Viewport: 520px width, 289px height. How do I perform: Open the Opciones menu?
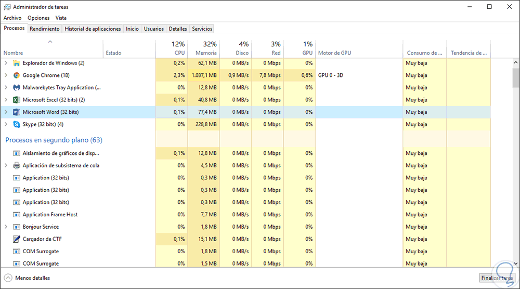tap(38, 18)
